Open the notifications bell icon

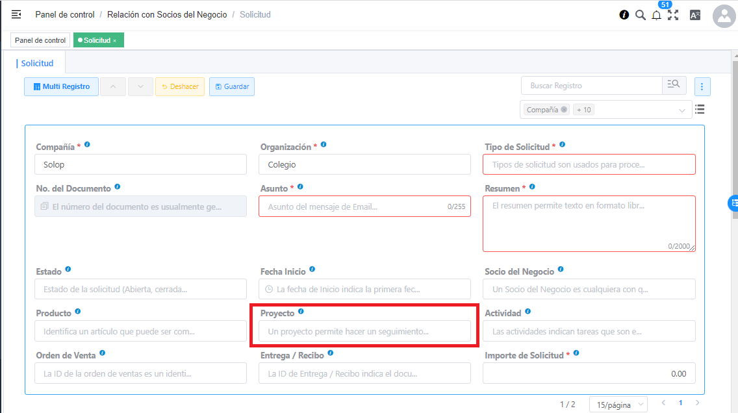pos(657,16)
